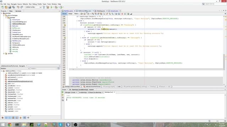Select initComponents() in the Navigator list

click(13, 79)
